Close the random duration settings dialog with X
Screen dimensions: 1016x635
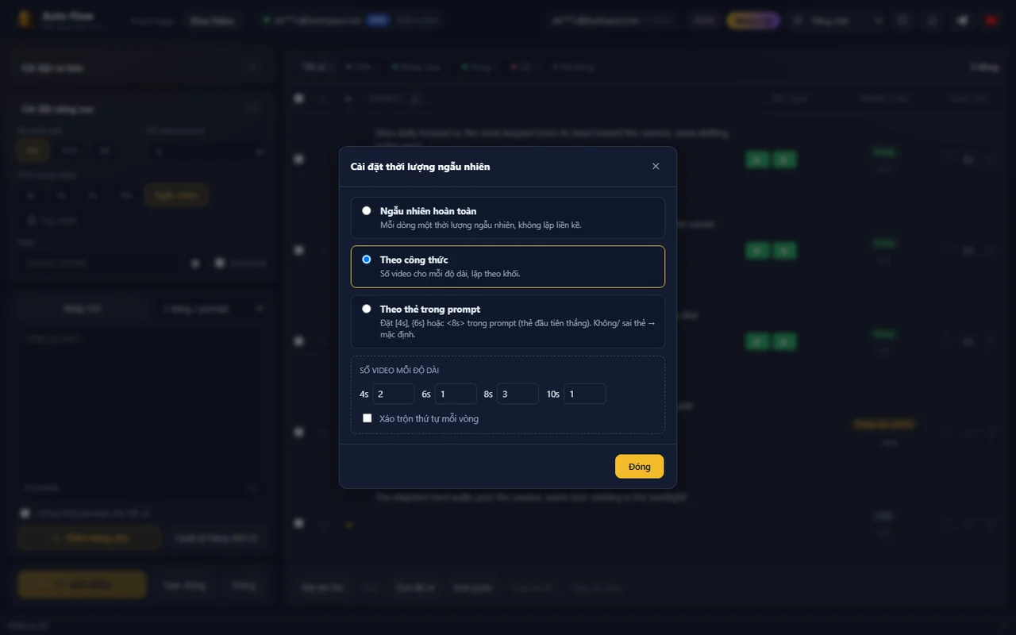(656, 166)
